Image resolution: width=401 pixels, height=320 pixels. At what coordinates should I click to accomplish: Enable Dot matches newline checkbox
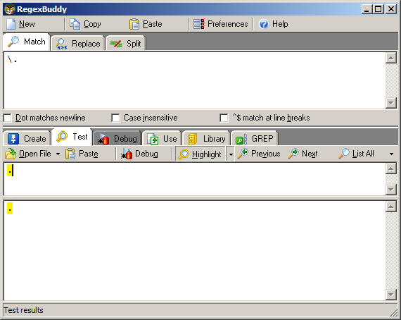[x=8, y=118]
